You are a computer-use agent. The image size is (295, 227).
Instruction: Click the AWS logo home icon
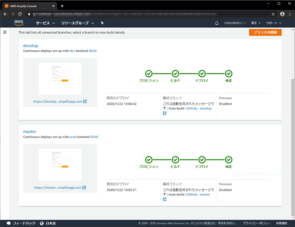click(19, 23)
